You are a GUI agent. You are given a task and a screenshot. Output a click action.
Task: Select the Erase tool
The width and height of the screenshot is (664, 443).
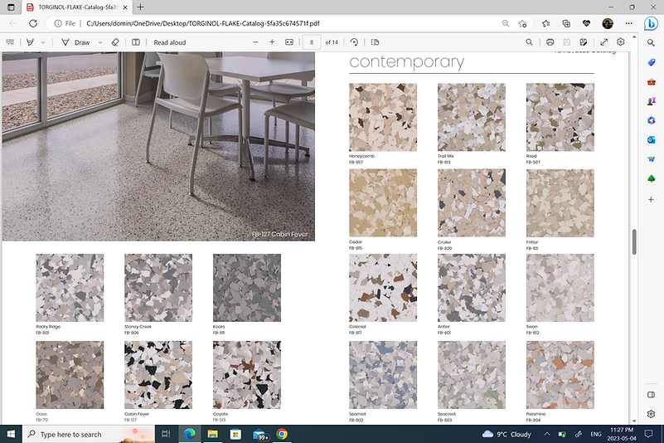tap(115, 42)
